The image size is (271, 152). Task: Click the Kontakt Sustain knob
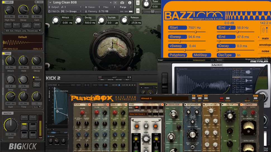pos(101,20)
